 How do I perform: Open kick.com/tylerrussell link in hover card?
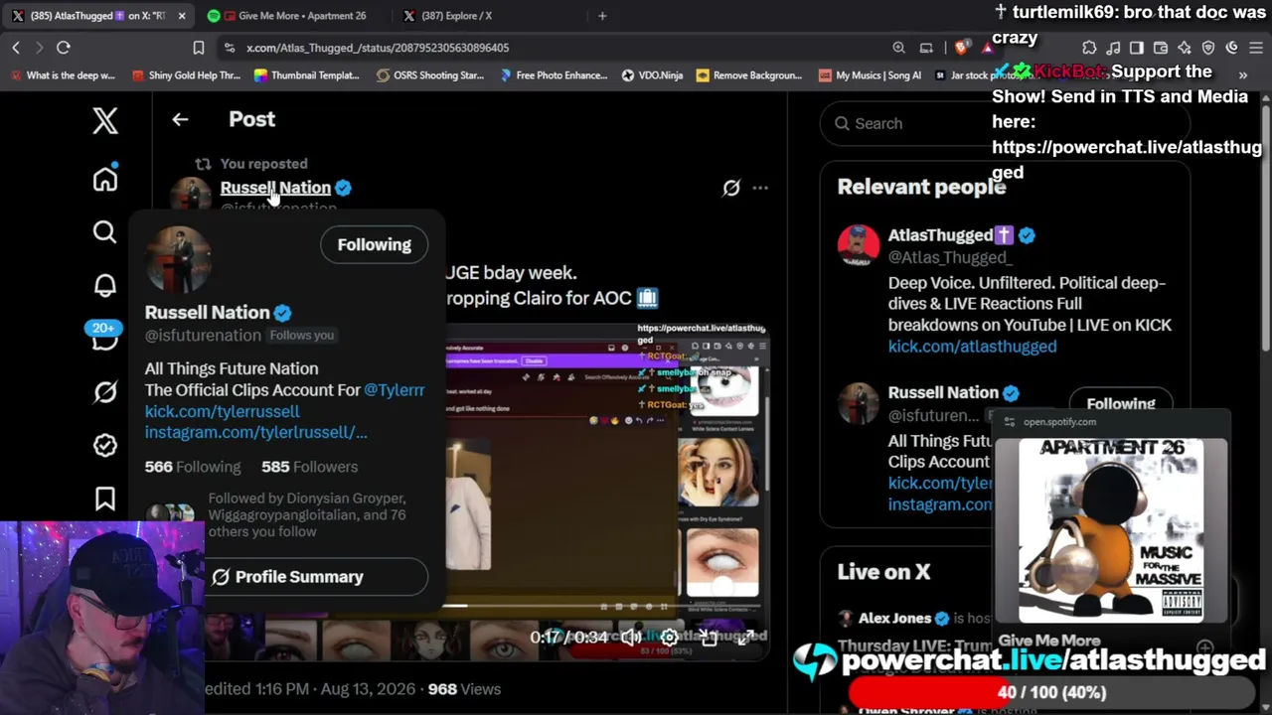222,411
